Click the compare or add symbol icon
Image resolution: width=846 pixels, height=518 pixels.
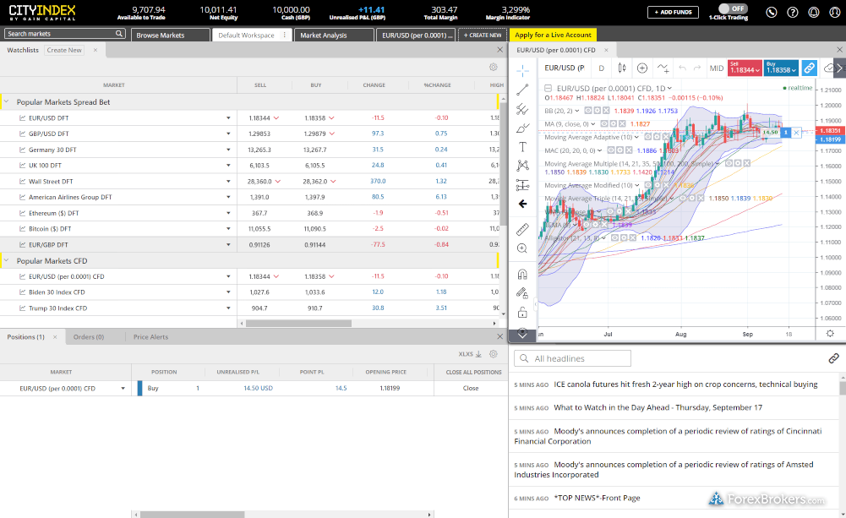[x=642, y=68]
